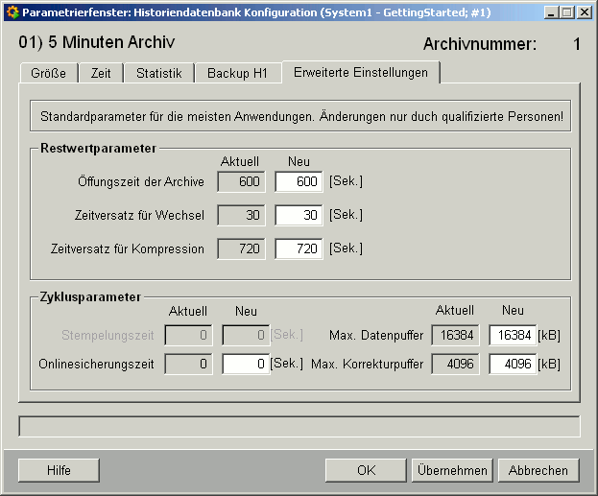Viewport: 598px width, 496px height.
Task: Confirm the dialog with OK
Action: 366,470
